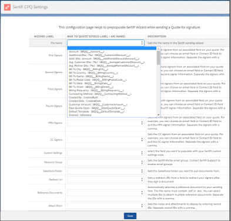Choose the blank highlighted option in the list

pos(112,48)
